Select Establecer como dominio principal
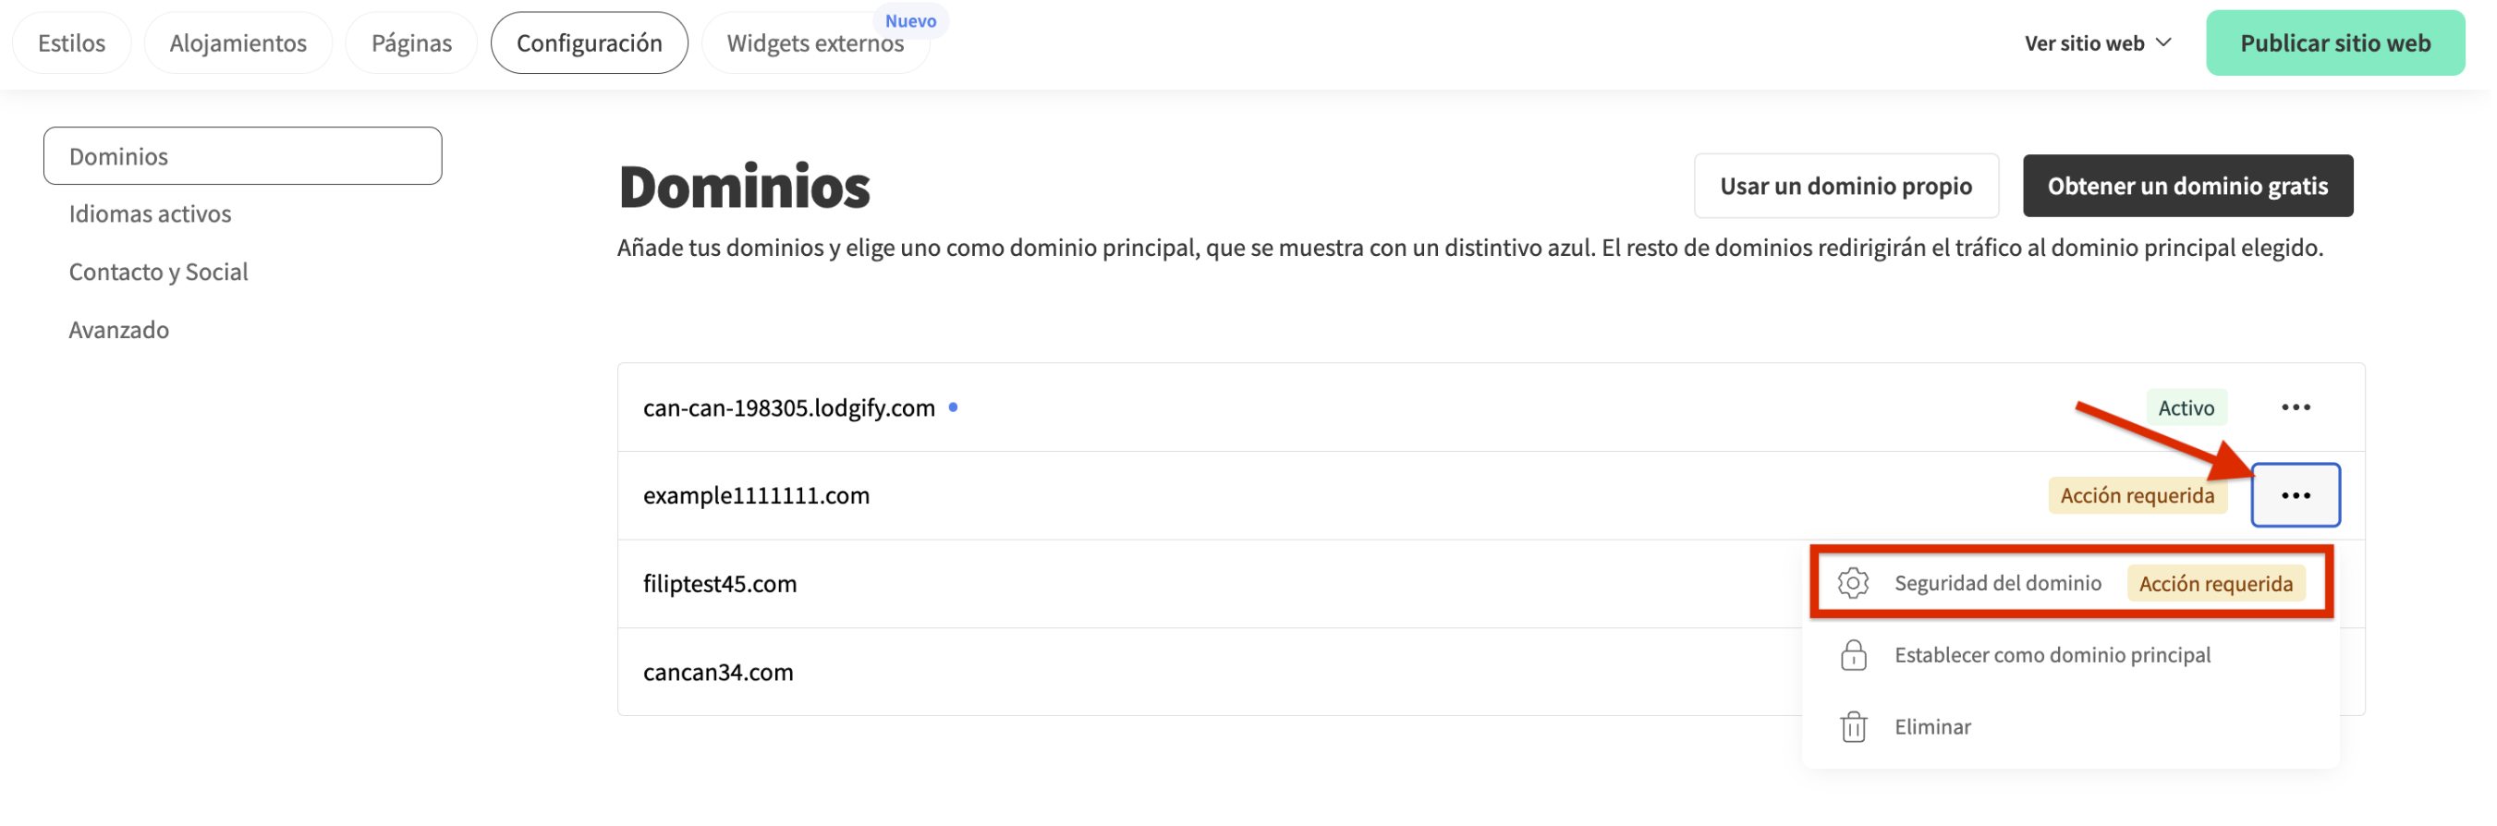Screen dimensions: 2497x826 tap(2052, 654)
